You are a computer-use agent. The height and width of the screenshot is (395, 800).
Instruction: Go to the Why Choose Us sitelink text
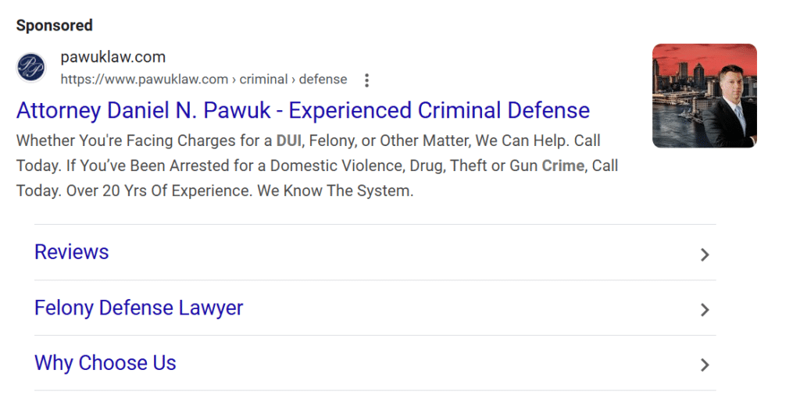[105, 363]
